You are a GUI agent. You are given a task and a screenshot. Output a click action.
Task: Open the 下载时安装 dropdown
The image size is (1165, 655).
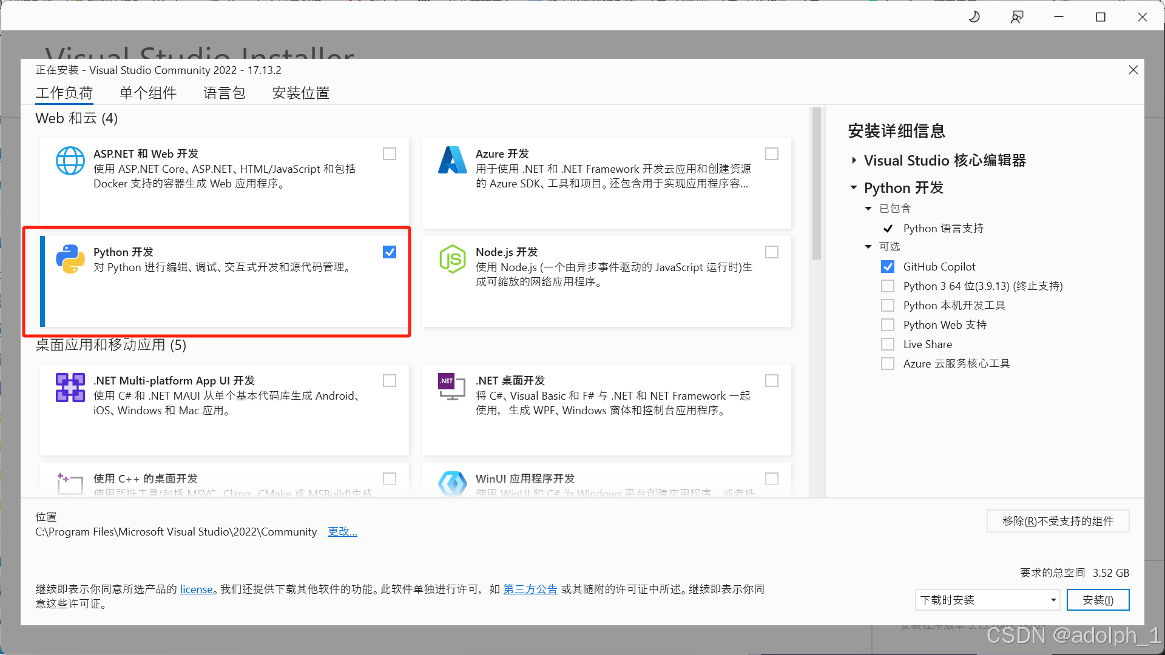tap(988, 600)
